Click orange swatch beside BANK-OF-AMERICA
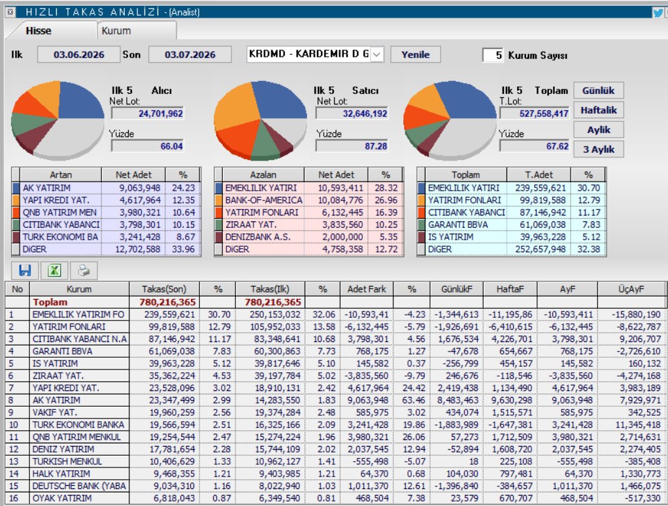668x506 pixels. coord(218,200)
